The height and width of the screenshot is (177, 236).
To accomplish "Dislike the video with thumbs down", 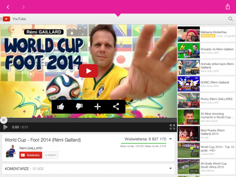I will tap(79, 106).
